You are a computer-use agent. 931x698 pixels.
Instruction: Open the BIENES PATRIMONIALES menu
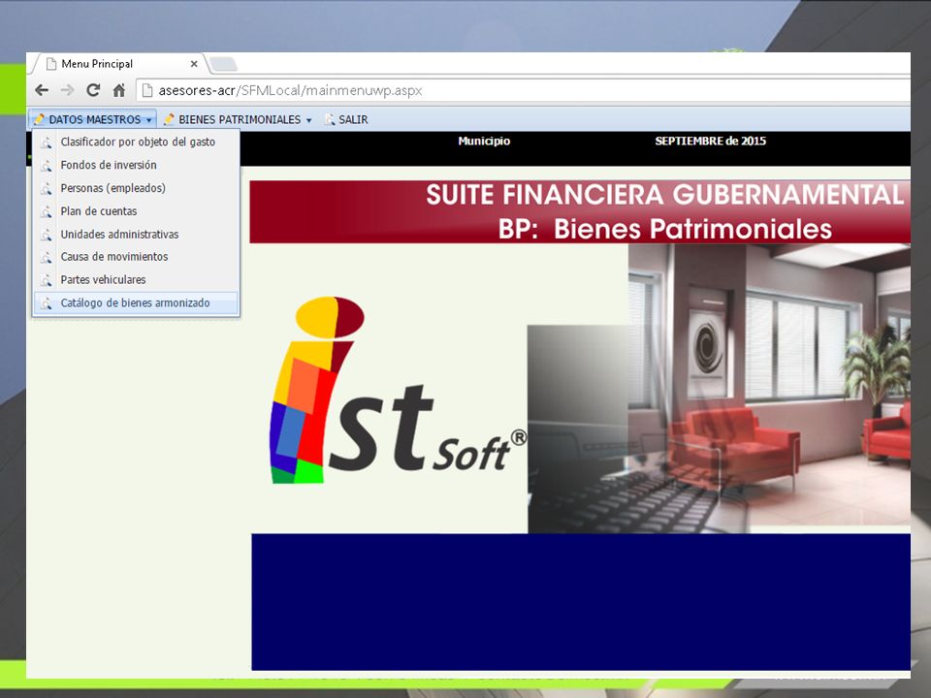[240, 119]
